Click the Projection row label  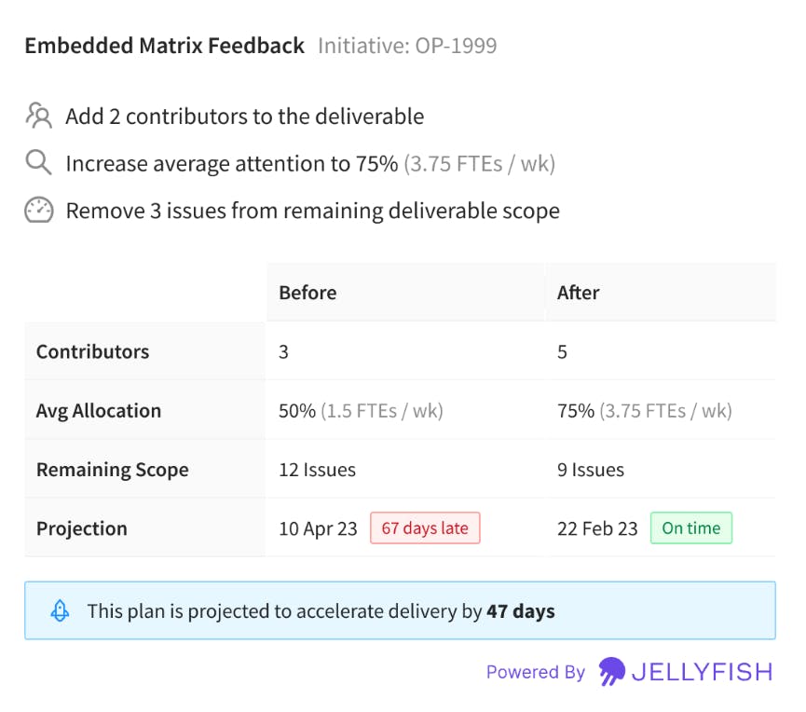pos(81,528)
